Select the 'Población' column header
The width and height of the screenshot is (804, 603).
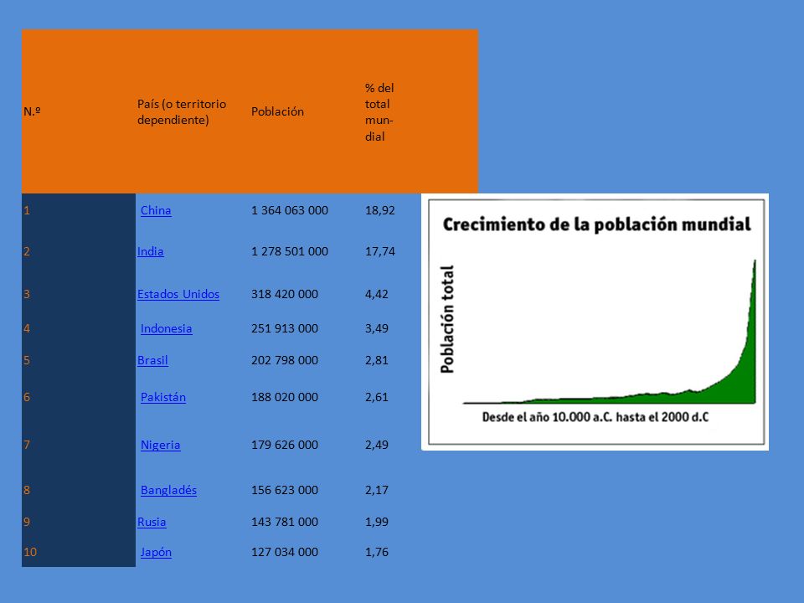pyautogui.click(x=277, y=111)
